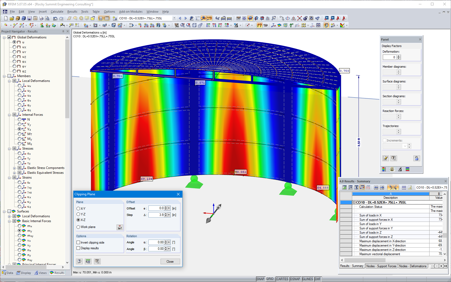Collapse CO10 row in Results Summary table
Screen dimensions: 451x282
[354, 203]
